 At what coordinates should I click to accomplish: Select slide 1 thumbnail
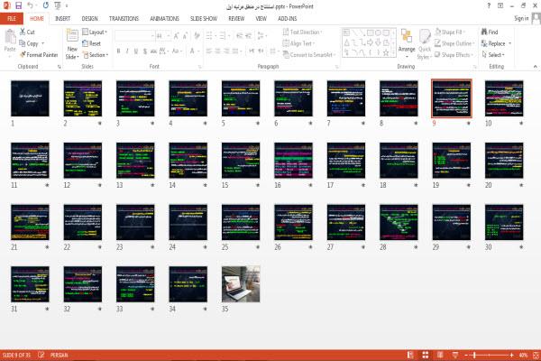[30, 98]
